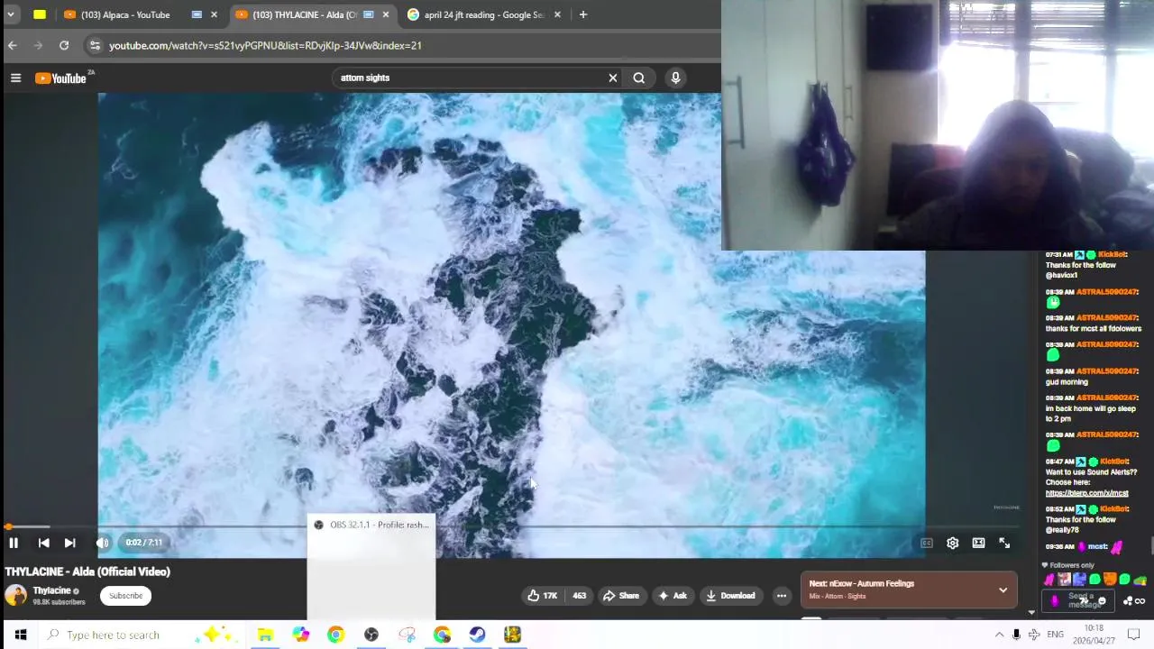Download the video
Image resolution: width=1154 pixels, height=649 pixels.
(730, 595)
